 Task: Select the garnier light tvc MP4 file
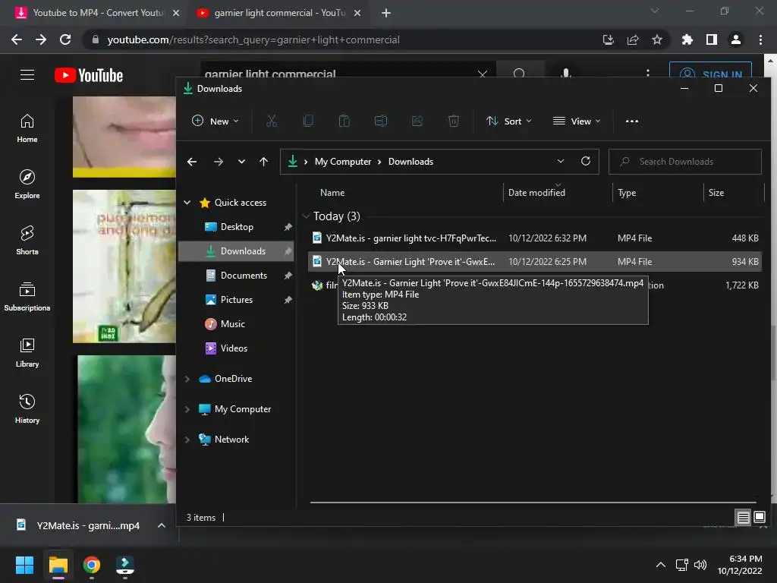coord(535,238)
